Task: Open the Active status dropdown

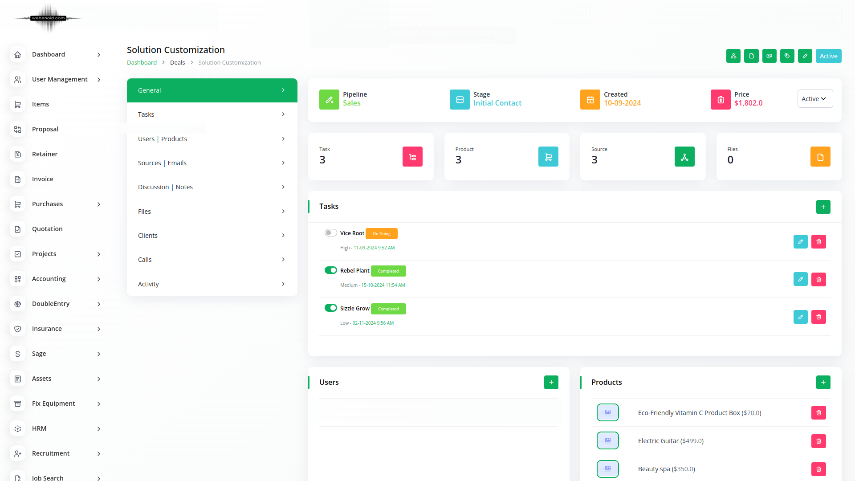Action: point(815,99)
